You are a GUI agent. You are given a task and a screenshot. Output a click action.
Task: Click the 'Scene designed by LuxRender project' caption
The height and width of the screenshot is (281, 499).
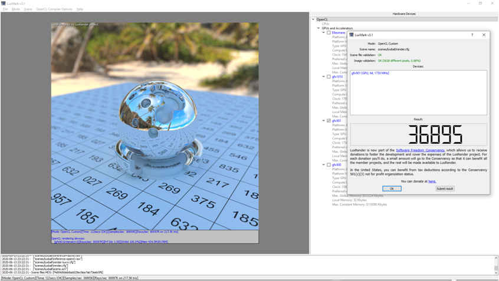tap(75, 25)
